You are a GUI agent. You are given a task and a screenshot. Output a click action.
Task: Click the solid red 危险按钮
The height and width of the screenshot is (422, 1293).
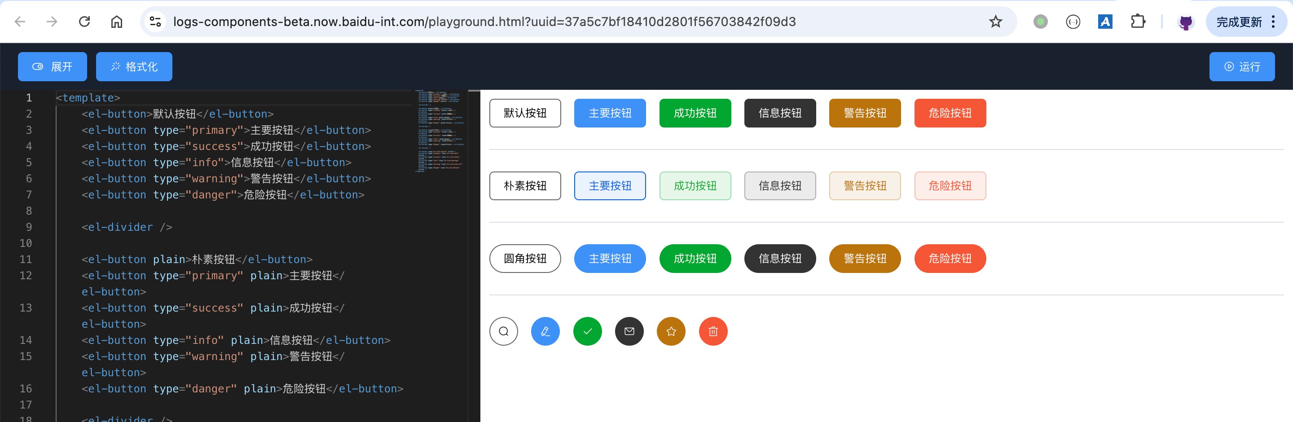coord(950,113)
